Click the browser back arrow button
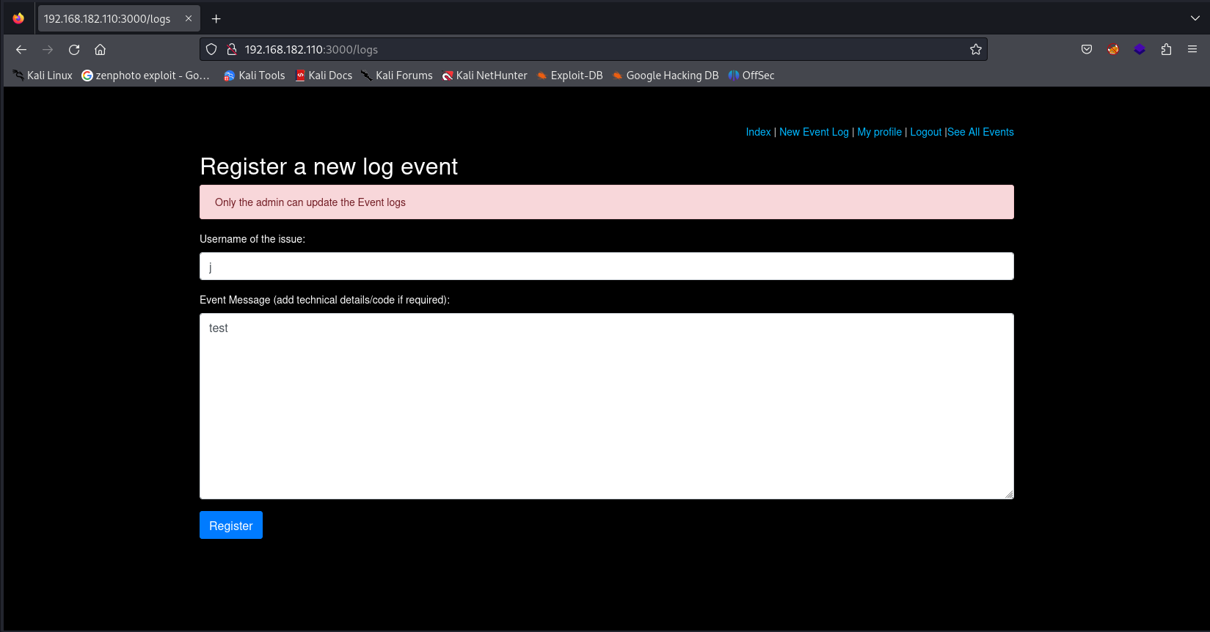The height and width of the screenshot is (632, 1210). coord(21,50)
